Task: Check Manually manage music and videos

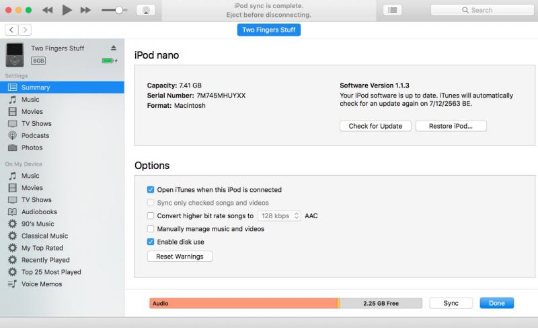Action: pyautogui.click(x=150, y=229)
